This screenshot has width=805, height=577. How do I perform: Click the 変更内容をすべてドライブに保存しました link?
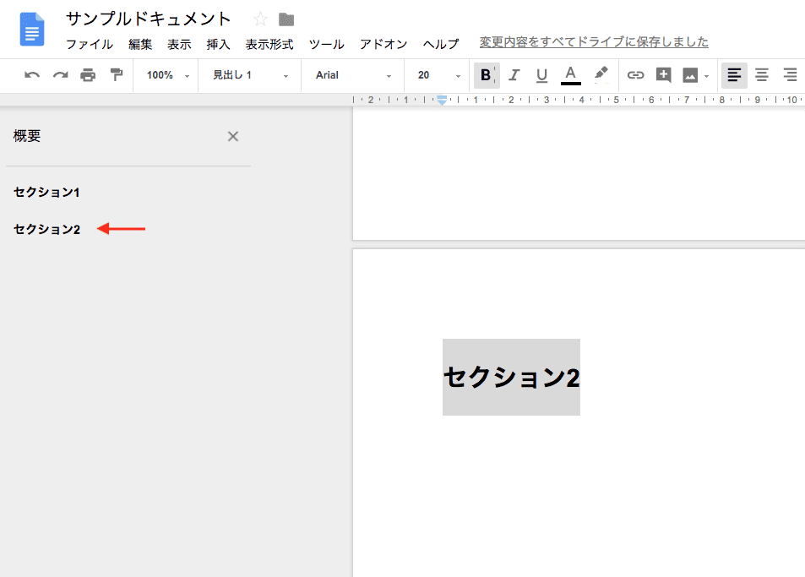click(594, 42)
